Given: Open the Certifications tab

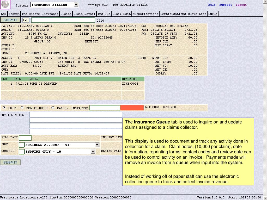Looking at the screenshot, I should click(x=173, y=14).
